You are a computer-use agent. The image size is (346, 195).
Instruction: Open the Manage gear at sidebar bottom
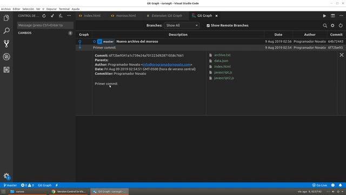coord(6,176)
